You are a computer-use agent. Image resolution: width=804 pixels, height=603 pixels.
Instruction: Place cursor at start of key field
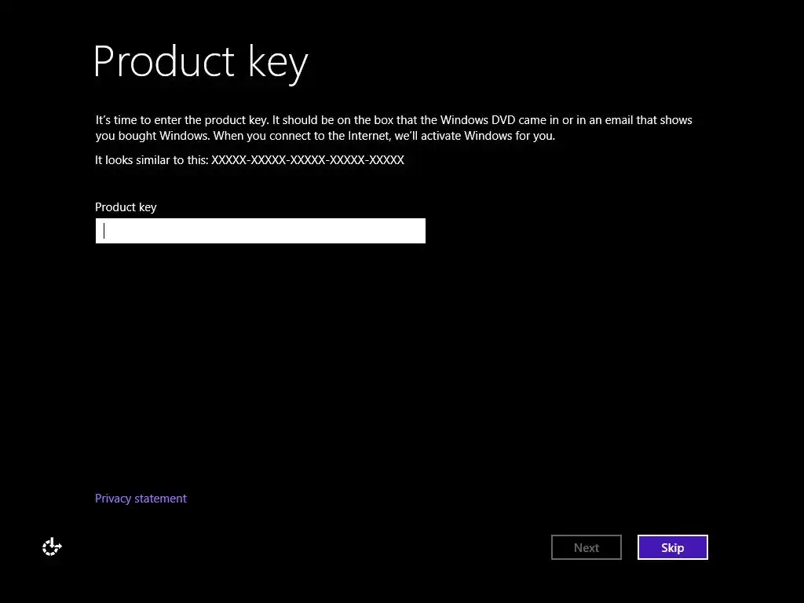105,231
